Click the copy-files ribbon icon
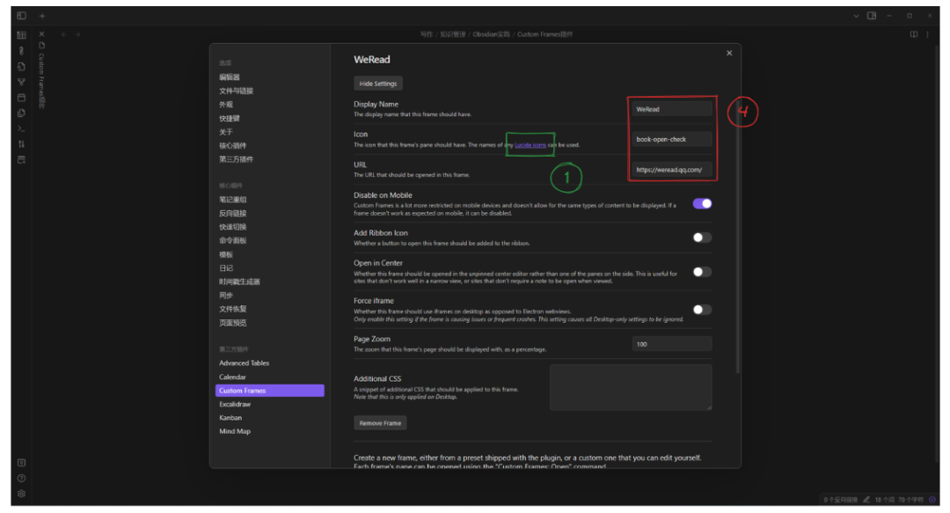Viewport: 950px width, 513px height. point(21,113)
